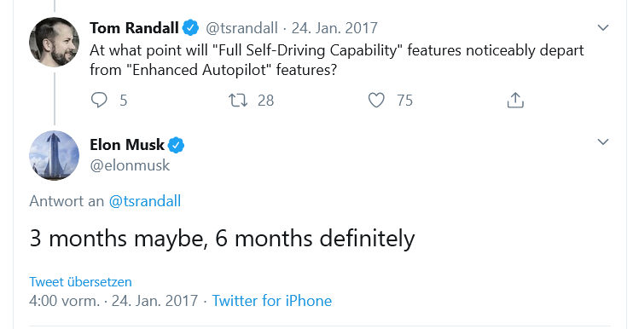Open Elon Musk's rocket avatar
This screenshot has width=633, height=329.
[54, 156]
